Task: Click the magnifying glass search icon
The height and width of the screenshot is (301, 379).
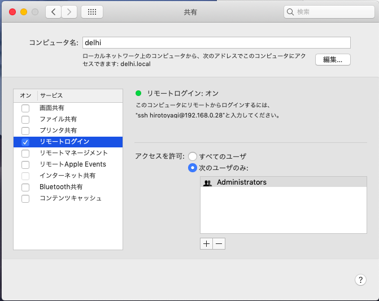Action: click(x=290, y=12)
